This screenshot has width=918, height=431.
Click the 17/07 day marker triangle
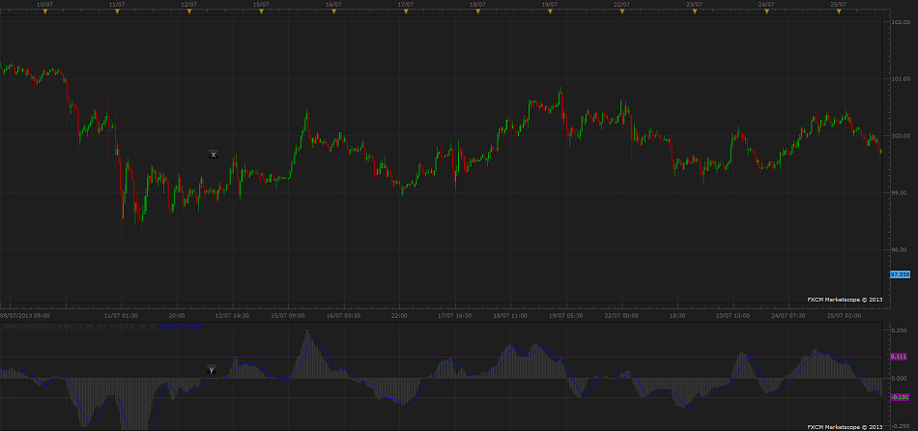pyautogui.click(x=406, y=13)
